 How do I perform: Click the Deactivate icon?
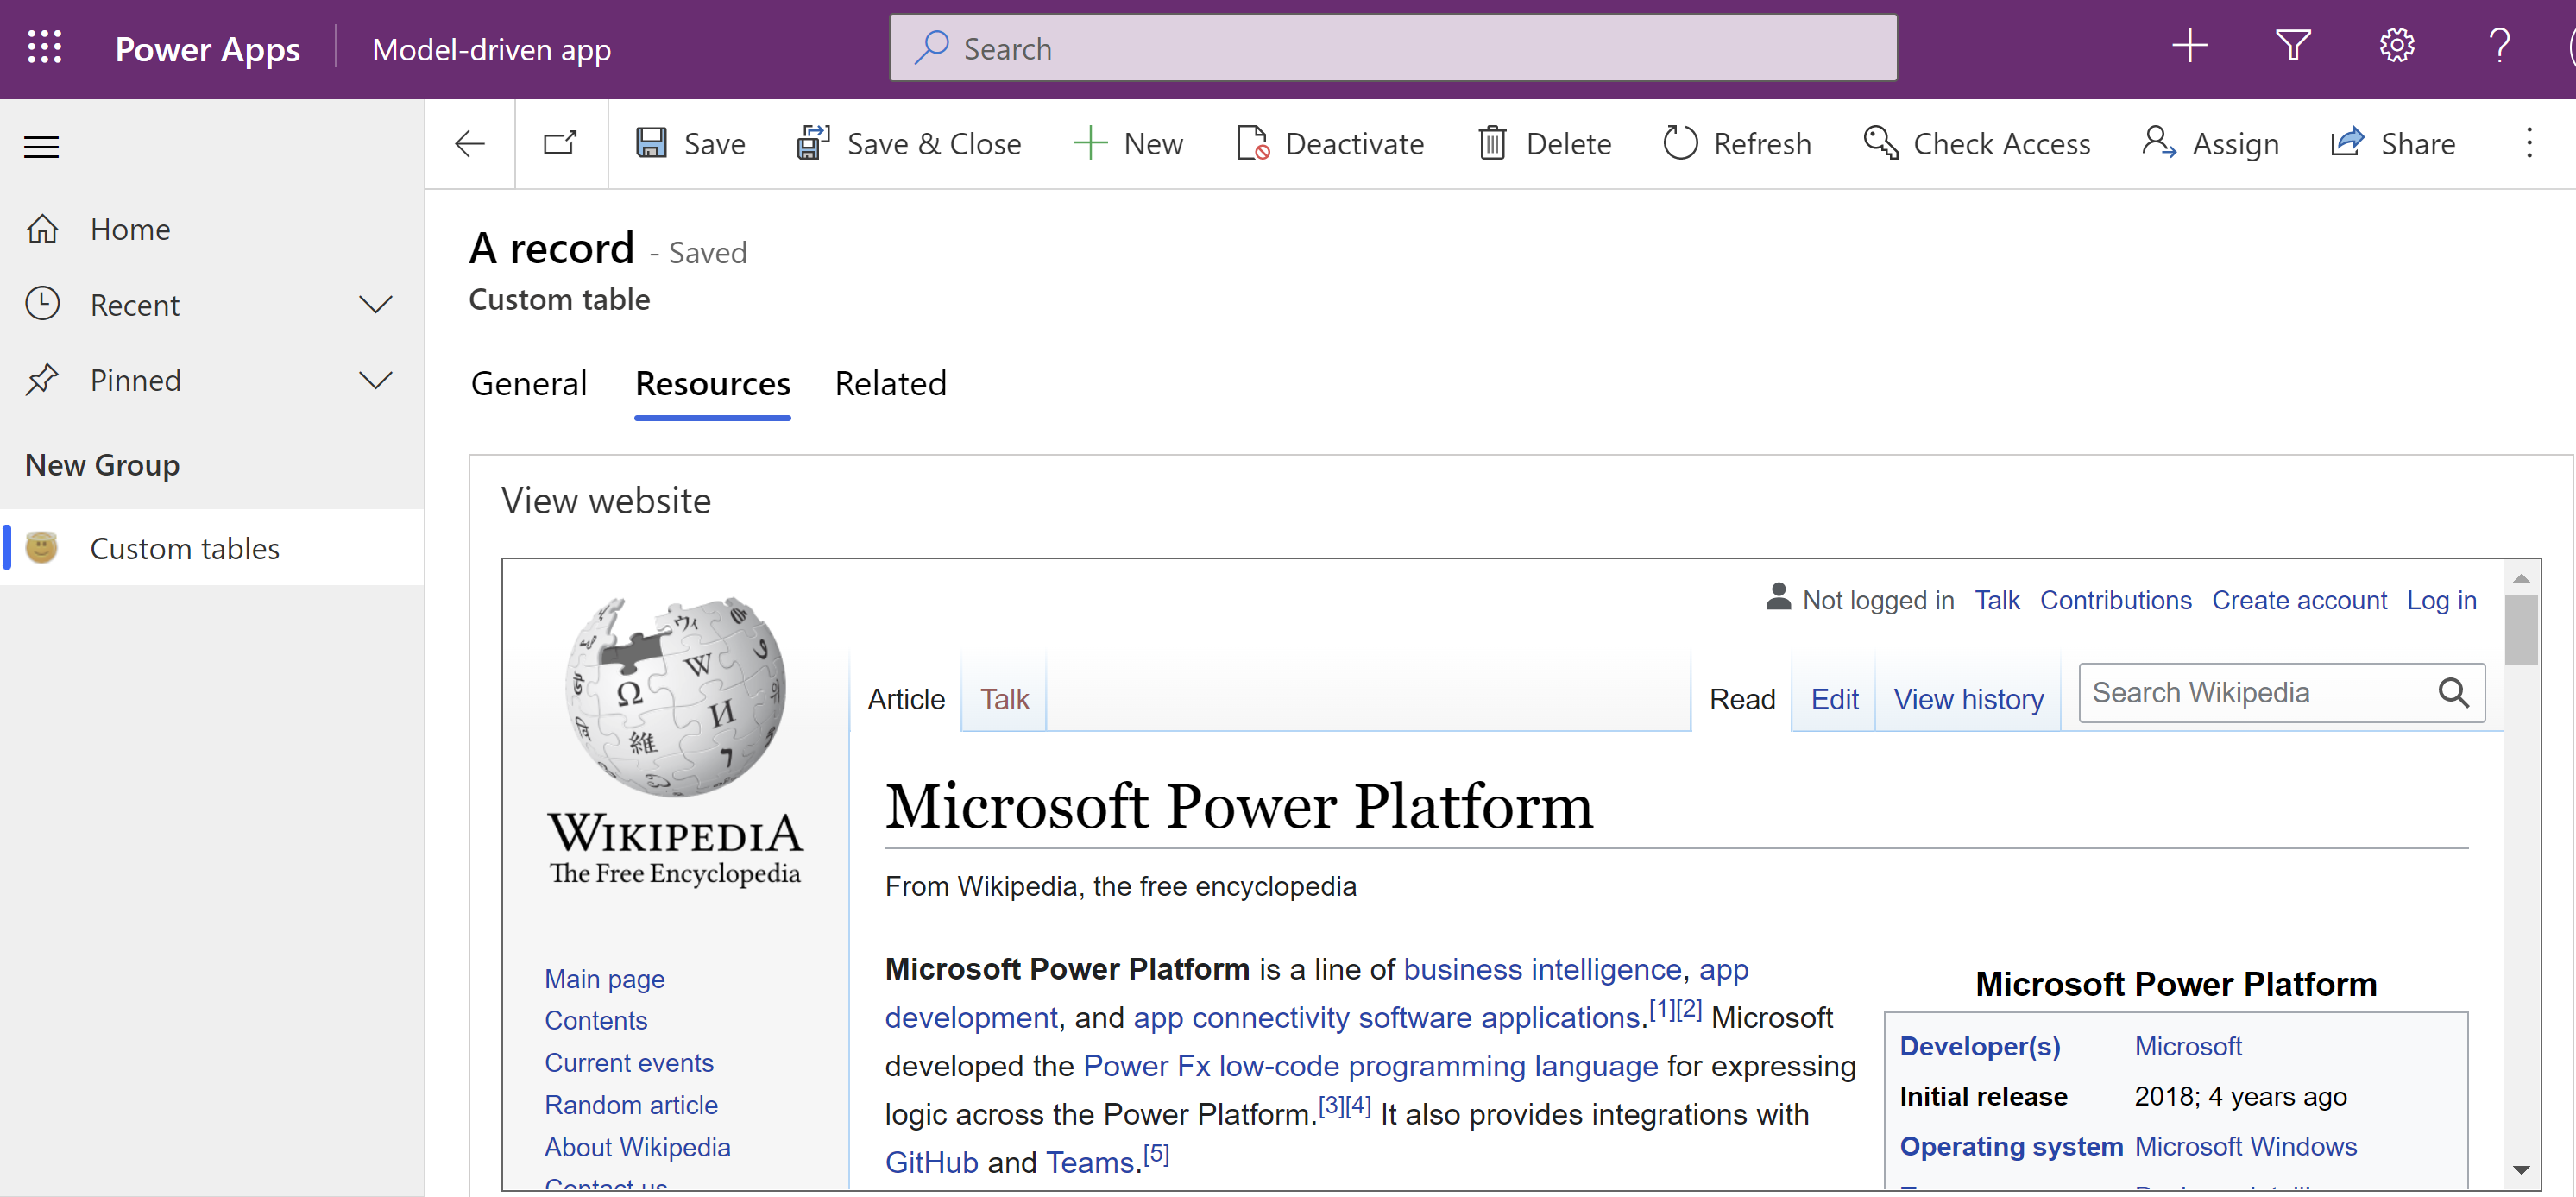(1254, 143)
